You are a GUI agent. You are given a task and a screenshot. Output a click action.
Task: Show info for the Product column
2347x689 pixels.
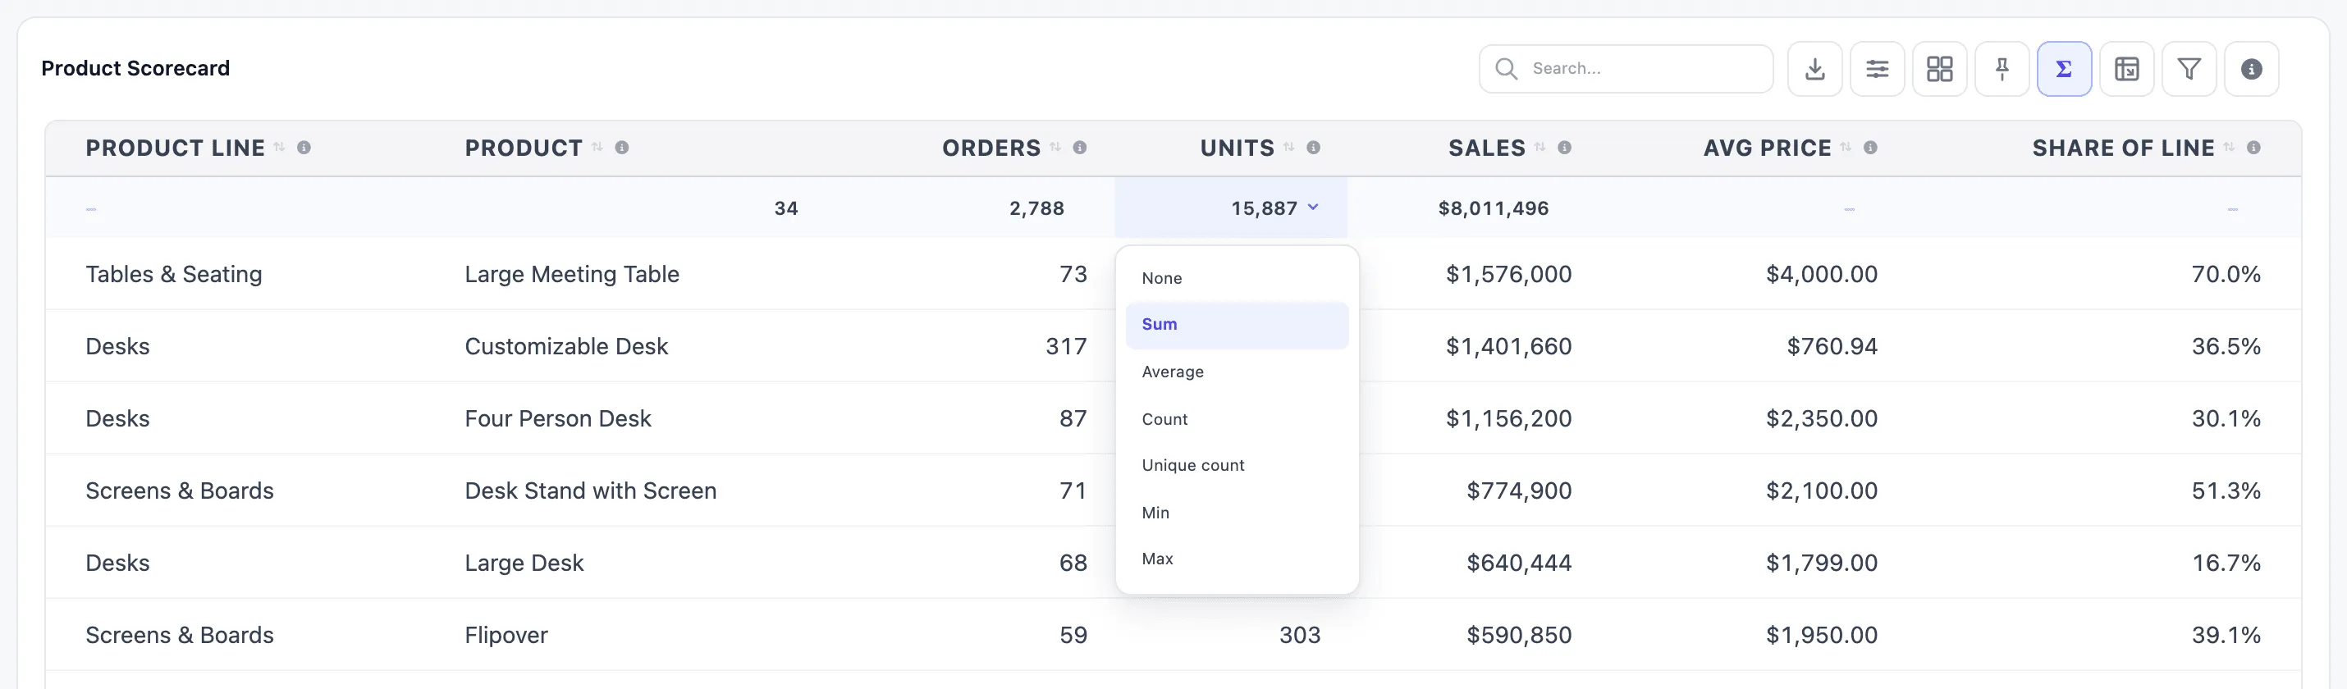pos(622,148)
